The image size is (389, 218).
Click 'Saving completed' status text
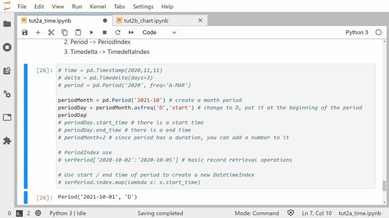coord(160,213)
